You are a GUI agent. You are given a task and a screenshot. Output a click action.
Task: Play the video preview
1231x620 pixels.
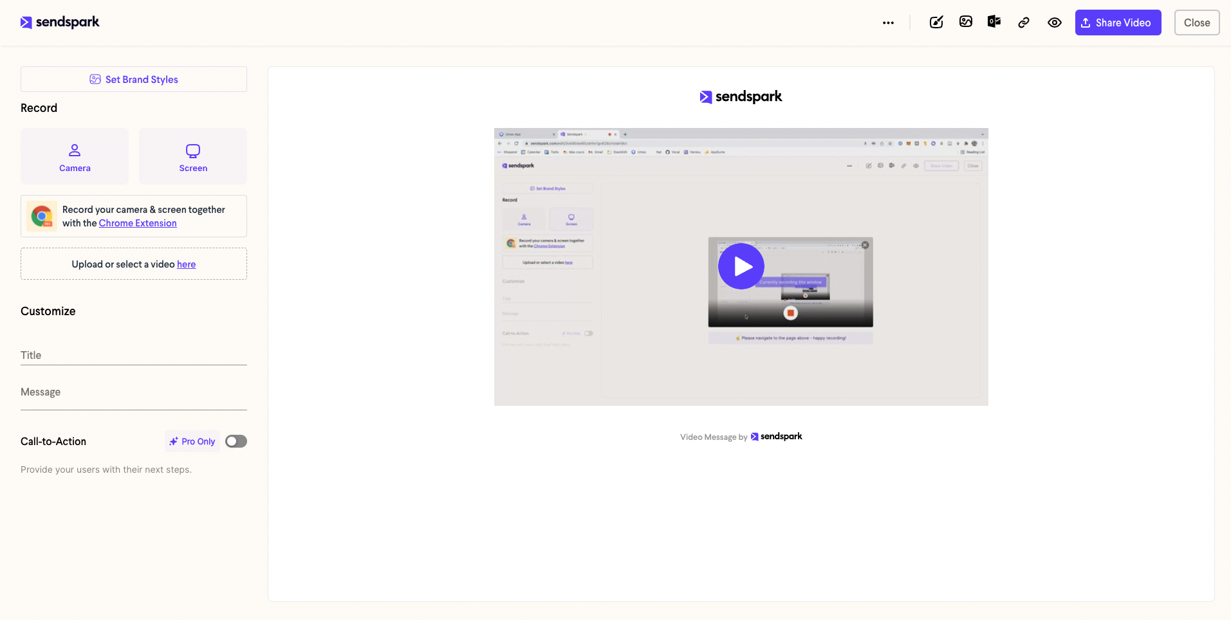click(741, 266)
